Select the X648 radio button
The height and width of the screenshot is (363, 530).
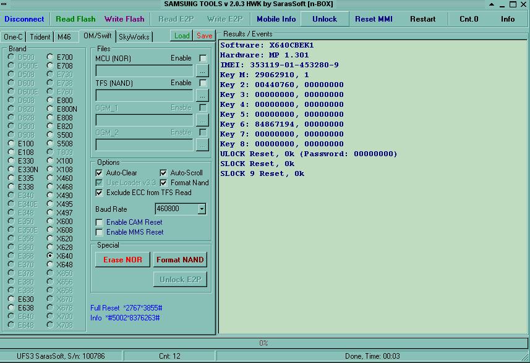click(50, 264)
